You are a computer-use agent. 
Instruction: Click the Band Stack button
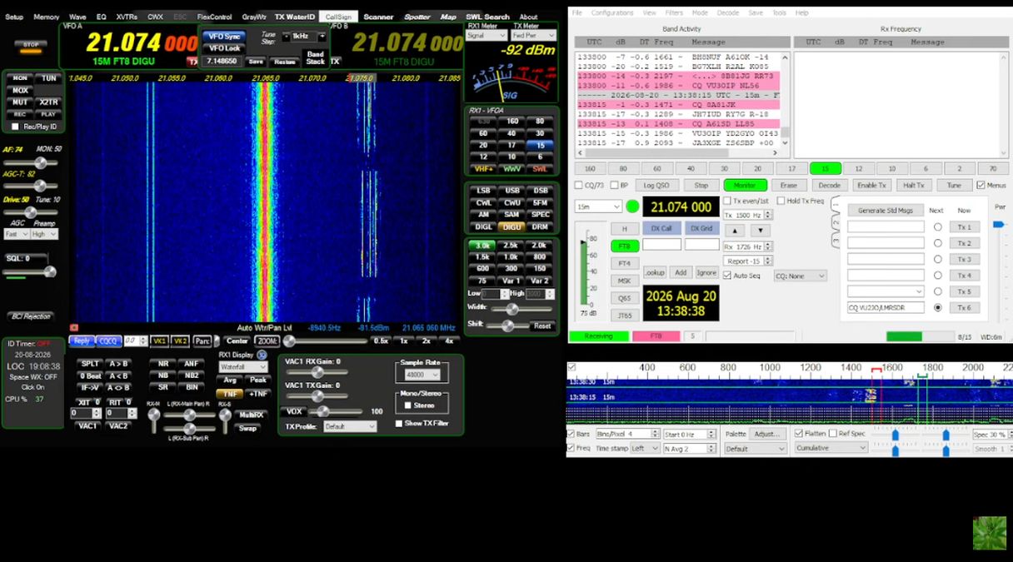[315, 57]
